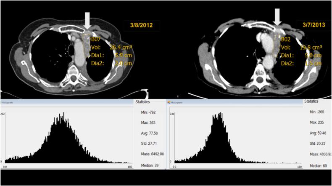Click the 3/7/2013 date label
Viewport: 332px width, 186px height.
[x=311, y=25]
